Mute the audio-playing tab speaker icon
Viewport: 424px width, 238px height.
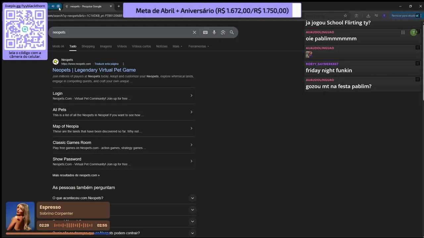[53, 6]
